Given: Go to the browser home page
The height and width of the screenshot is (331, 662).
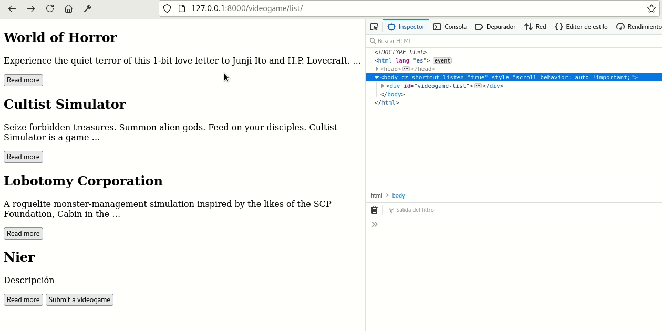Looking at the screenshot, I should (68, 8).
